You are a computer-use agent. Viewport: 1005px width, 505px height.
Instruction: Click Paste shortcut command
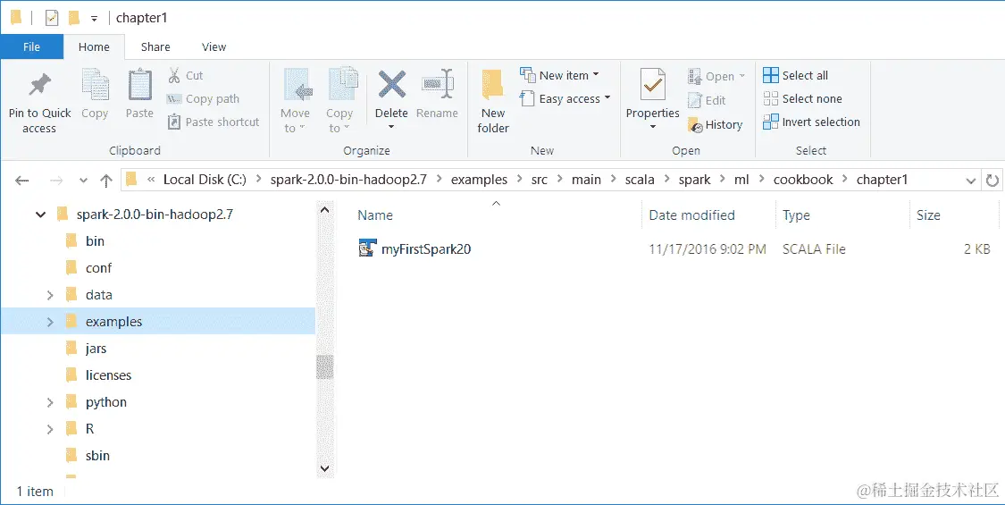click(214, 122)
